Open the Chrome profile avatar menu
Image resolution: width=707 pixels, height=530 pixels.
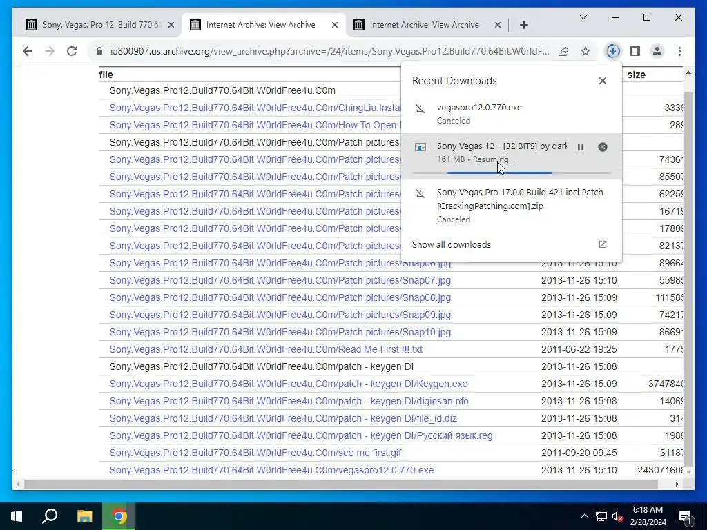657,51
